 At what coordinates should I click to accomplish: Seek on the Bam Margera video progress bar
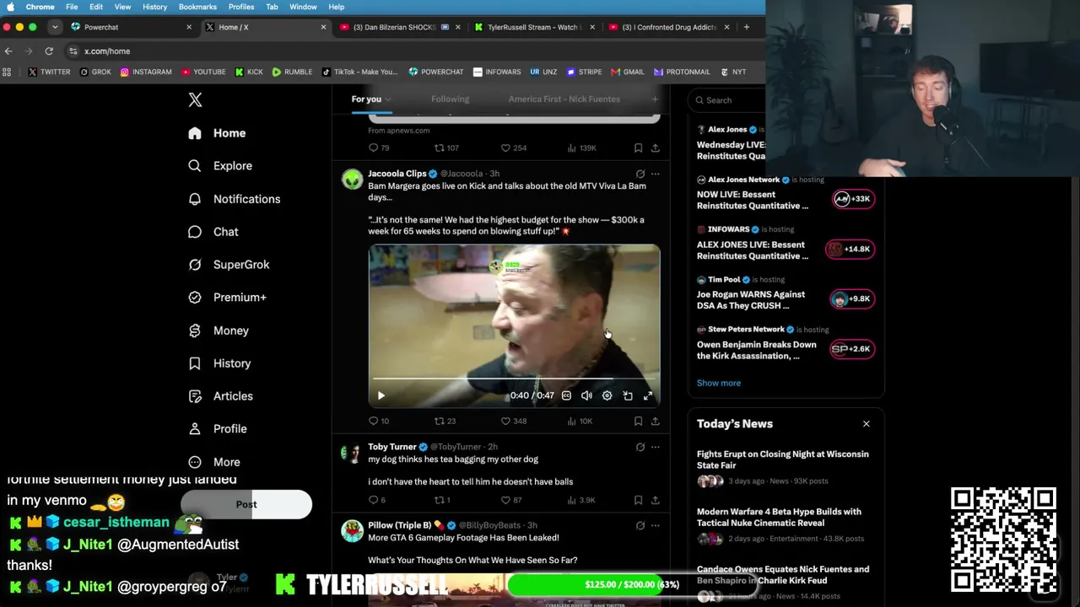coord(514,379)
